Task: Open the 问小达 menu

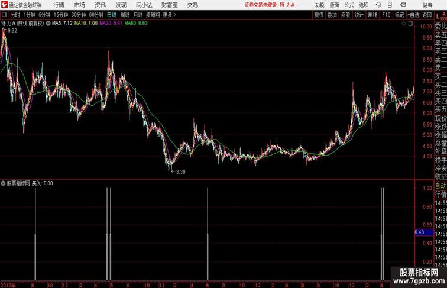Action: pos(144,5)
